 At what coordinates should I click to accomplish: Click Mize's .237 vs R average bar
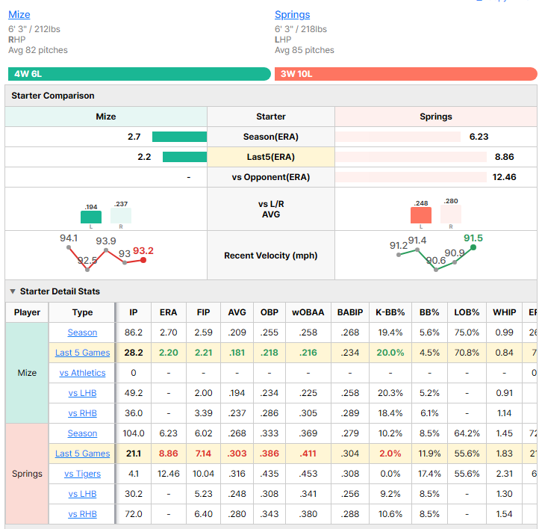tap(121, 215)
